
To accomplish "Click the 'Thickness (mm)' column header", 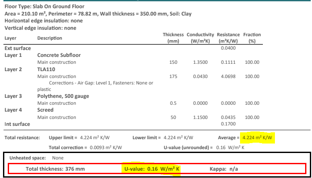I will 173,38.
